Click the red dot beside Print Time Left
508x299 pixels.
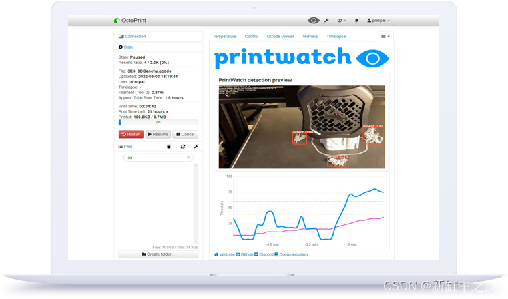click(168, 112)
